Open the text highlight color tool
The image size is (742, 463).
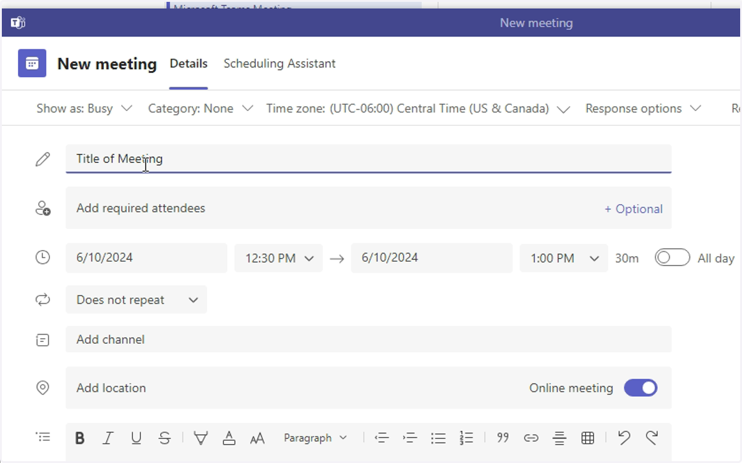pyautogui.click(x=200, y=438)
